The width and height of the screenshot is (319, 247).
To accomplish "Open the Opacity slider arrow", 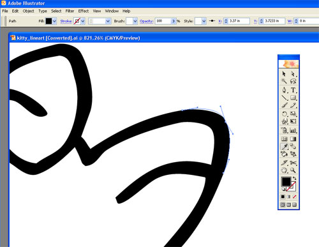I will pos(174,21).
